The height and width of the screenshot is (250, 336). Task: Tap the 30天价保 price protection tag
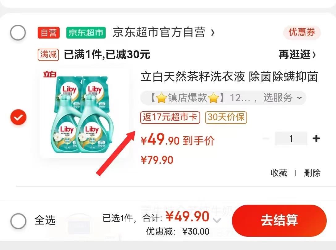tap(226, 117)
